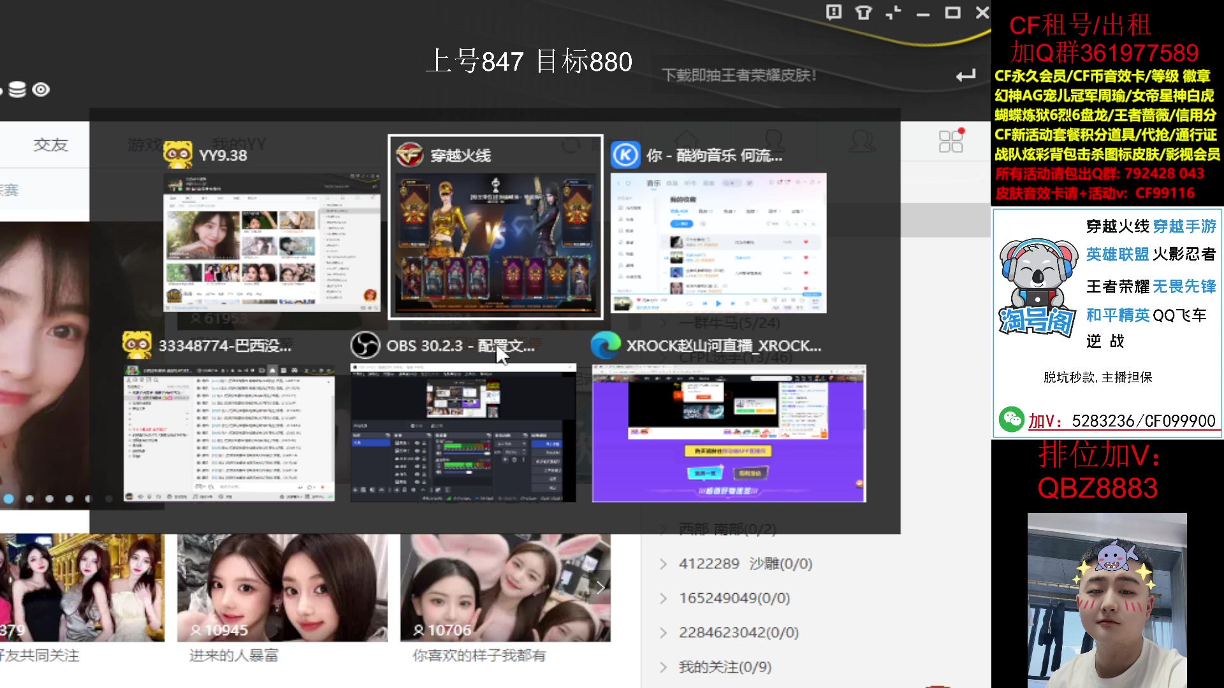The image size is (1224, 688).
Task: Switch to XROCK赵山河直播 Edge window preview
Action: pos(729,433)
